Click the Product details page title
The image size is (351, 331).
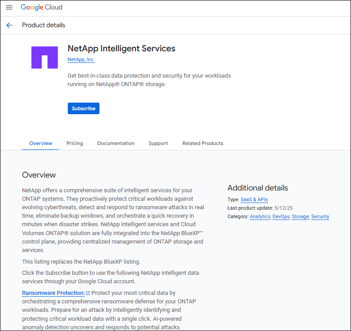point(44,25)
